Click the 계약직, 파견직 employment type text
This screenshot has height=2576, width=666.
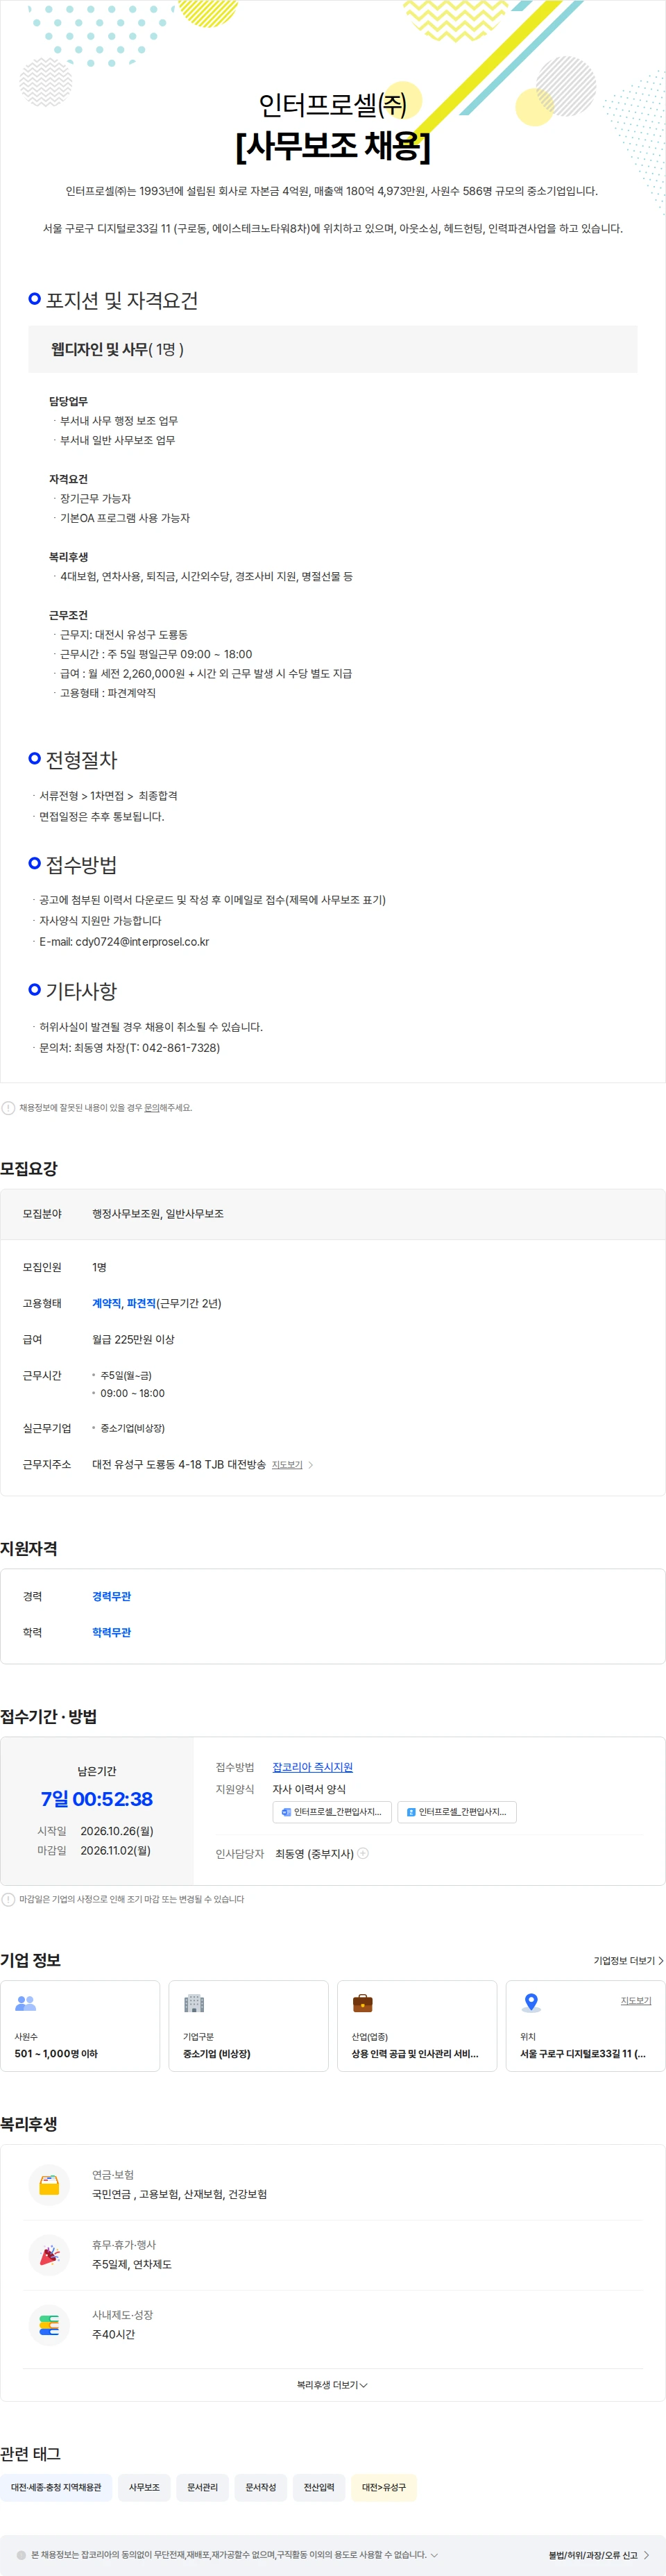point(123,1303)
